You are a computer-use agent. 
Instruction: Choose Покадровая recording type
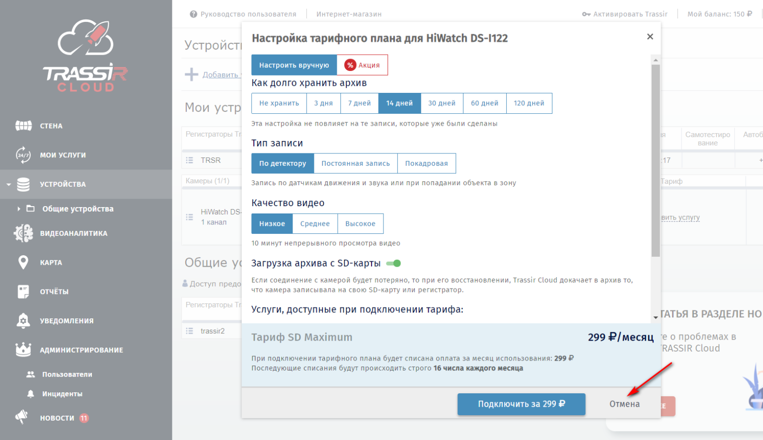tap(426, 163)
